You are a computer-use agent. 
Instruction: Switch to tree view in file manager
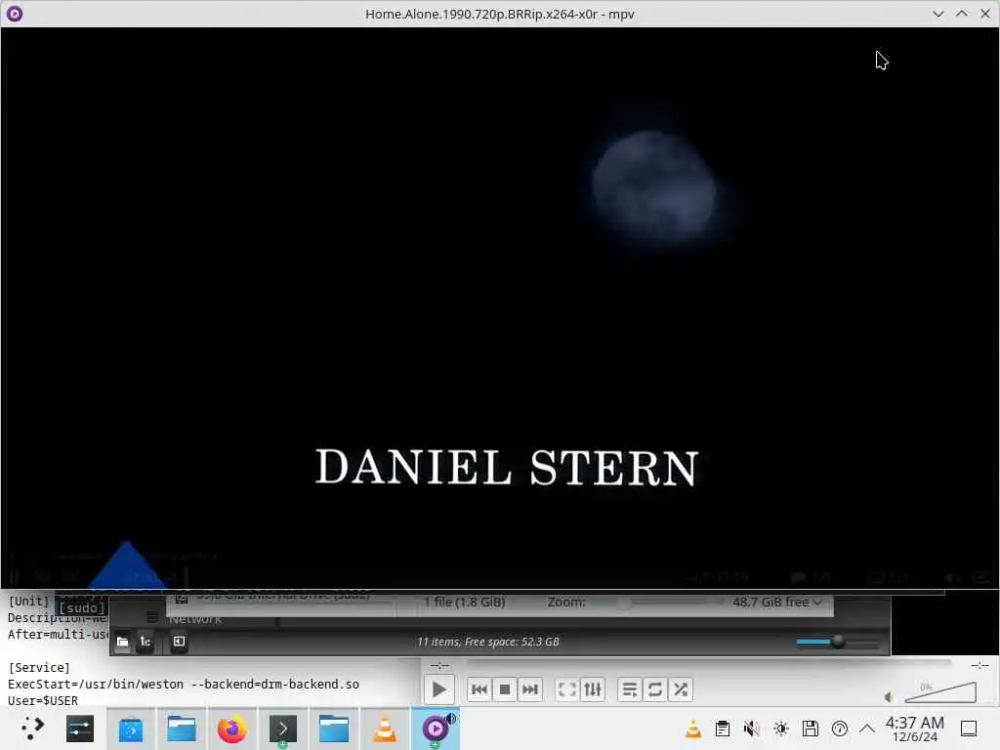pyautogui.click(x=146, y=642)
